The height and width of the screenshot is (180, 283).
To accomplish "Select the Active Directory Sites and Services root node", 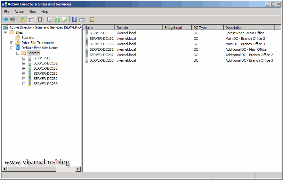I will coord(45,27).
